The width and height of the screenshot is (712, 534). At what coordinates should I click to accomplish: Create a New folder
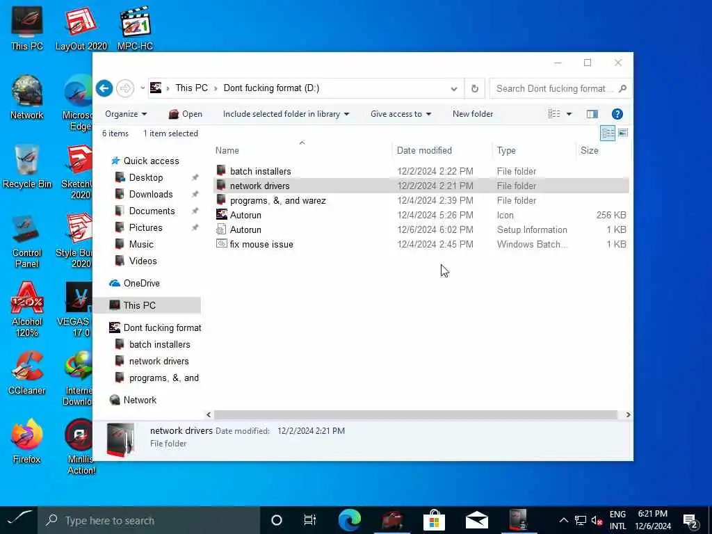click(x=473, y=114)
